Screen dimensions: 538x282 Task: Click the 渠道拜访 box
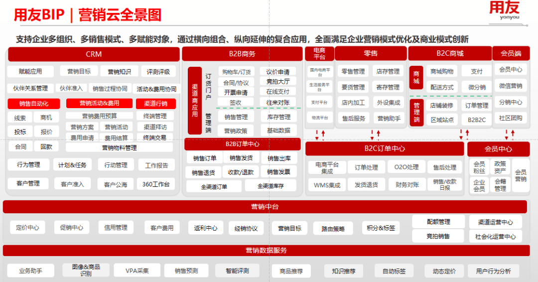(155, 127)
